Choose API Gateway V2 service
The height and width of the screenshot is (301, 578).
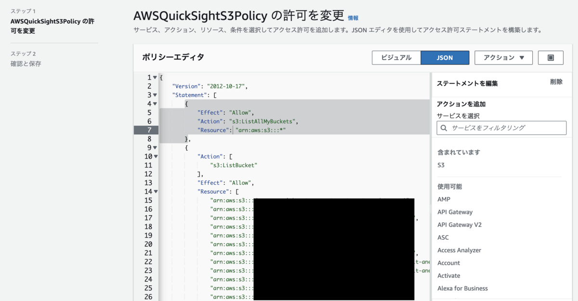coord(460,225)
